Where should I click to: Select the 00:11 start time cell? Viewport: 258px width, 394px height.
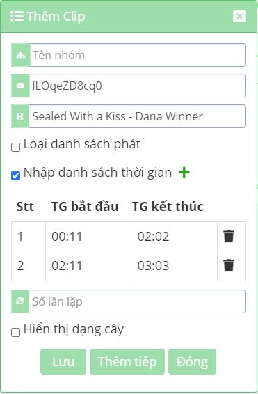(x=88, y=237)
